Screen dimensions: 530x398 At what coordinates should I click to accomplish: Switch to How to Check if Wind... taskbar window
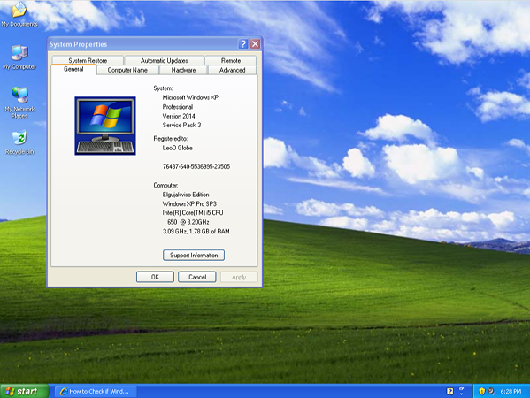(96, 391)
